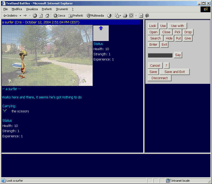
Task: Click the Windows logo throbber icon
Action: click(x=206, y=9)
